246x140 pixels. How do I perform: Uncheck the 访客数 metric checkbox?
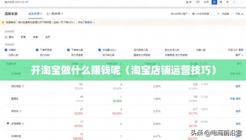[x=6, y=50]
